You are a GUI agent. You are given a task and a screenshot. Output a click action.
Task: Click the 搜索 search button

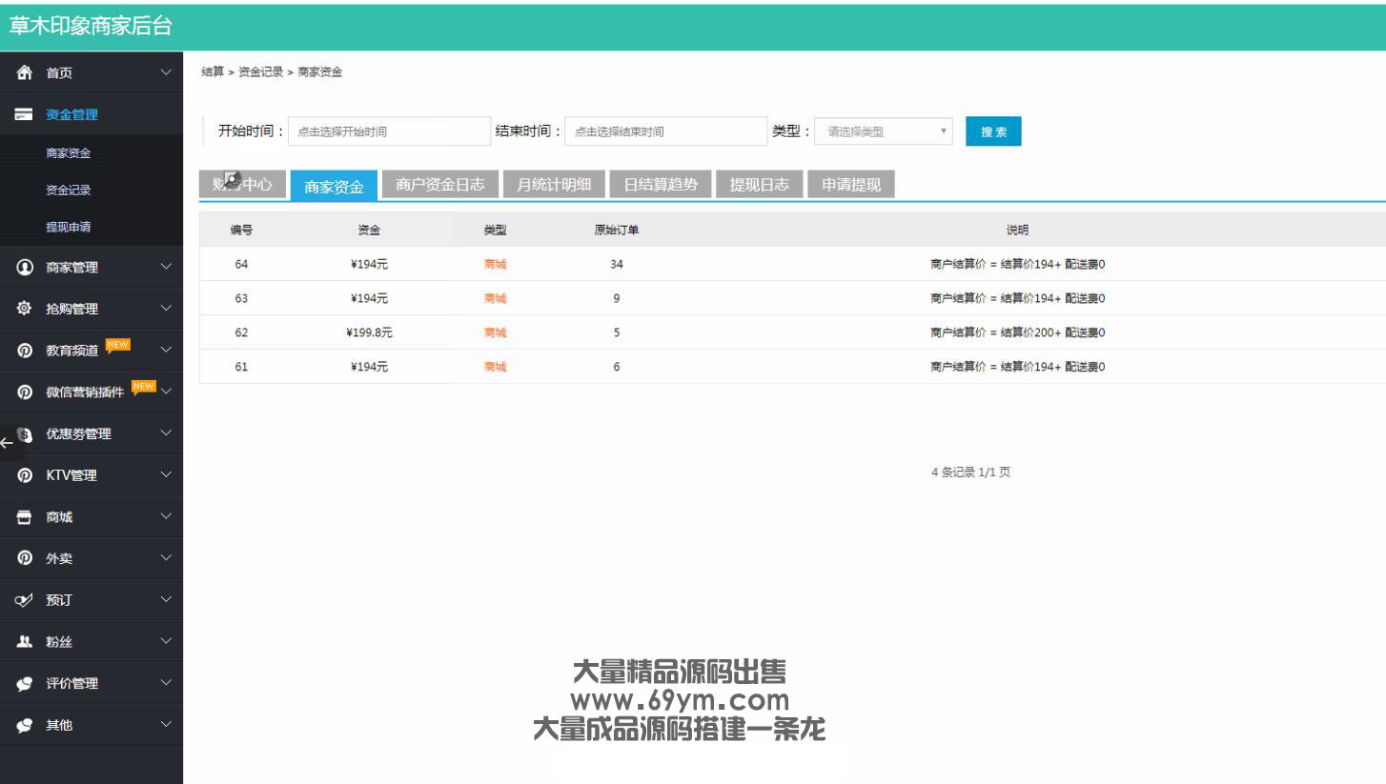[993, 131]
